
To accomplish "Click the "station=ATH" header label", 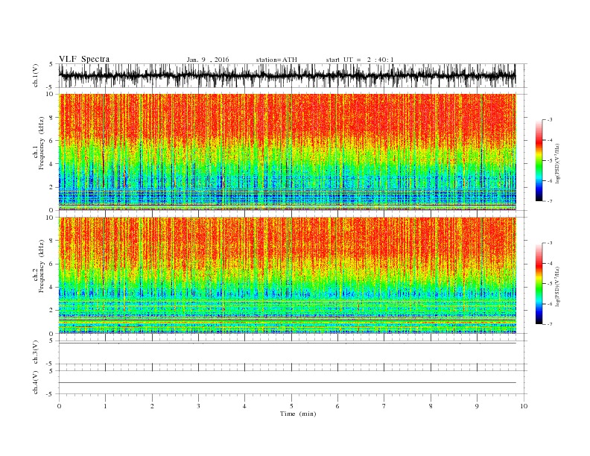I will [276, 60].
